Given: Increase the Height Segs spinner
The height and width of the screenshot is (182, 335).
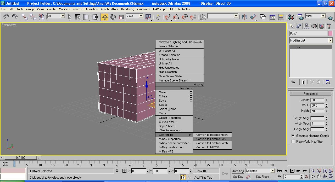Looking at the screenshot, I should click(x=326, y=128).
